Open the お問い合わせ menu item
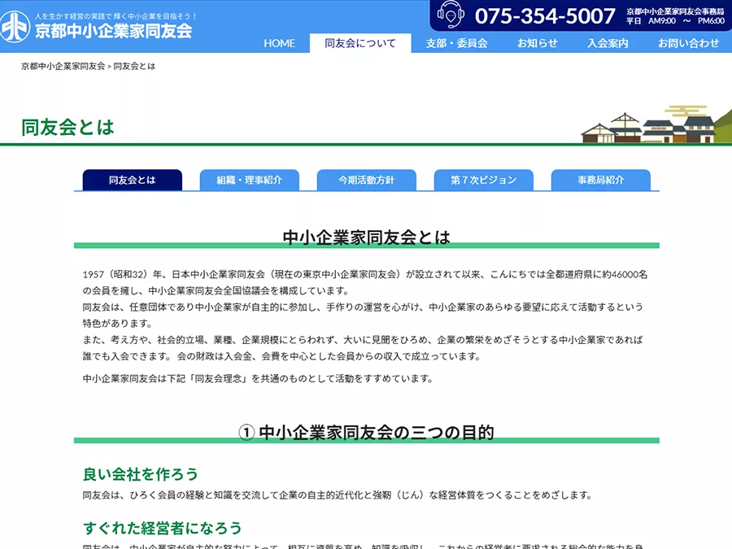The height and width of the screenshot is (549, 732). (688, 43)
